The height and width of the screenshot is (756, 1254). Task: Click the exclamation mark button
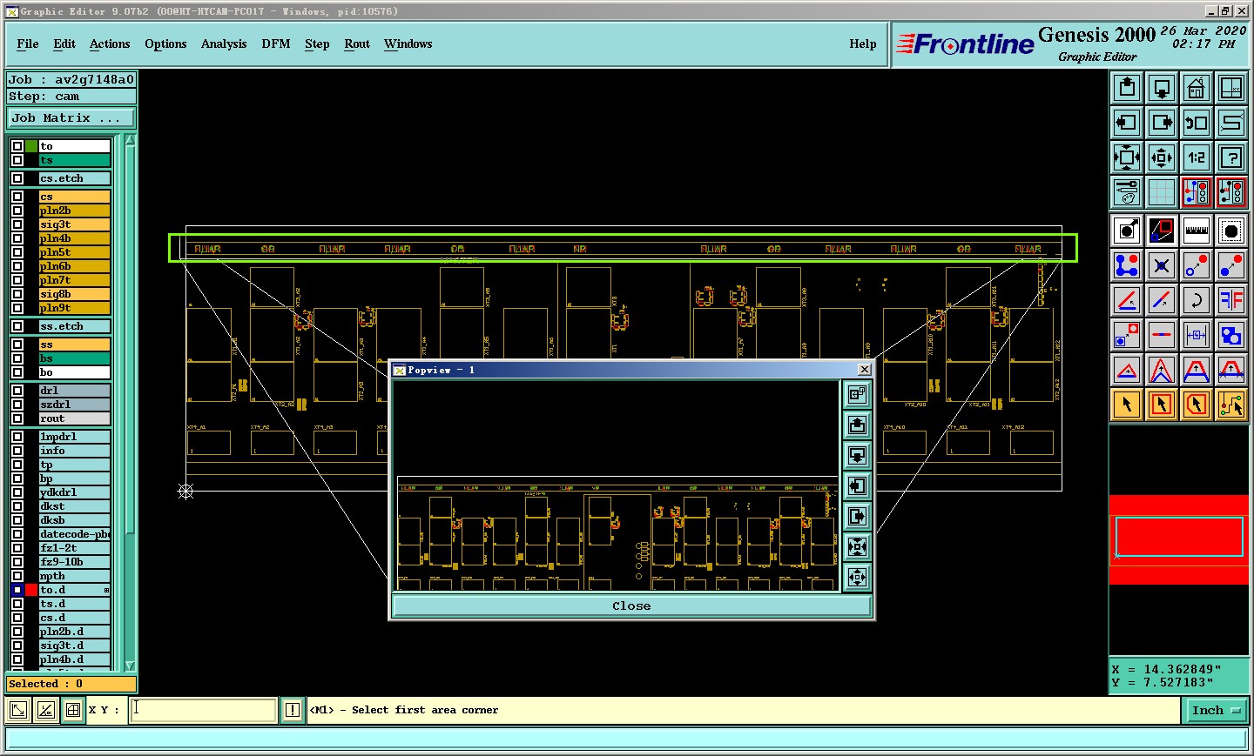pyautogui.click(x=293, y=710)
